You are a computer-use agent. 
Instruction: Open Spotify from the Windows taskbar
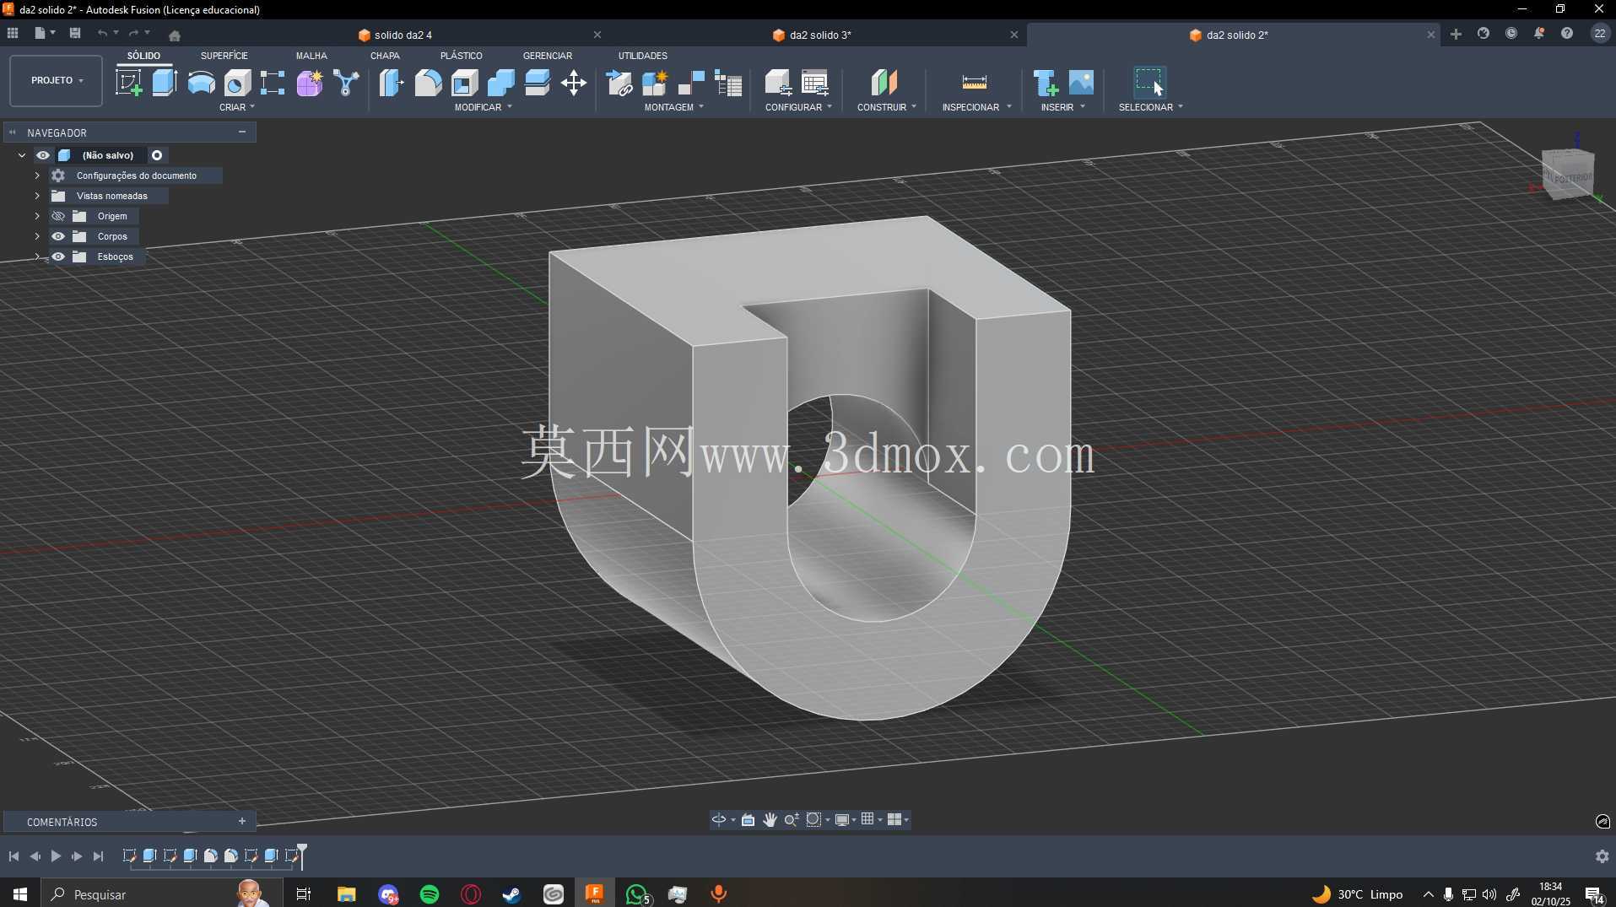(x=430, y=894)
